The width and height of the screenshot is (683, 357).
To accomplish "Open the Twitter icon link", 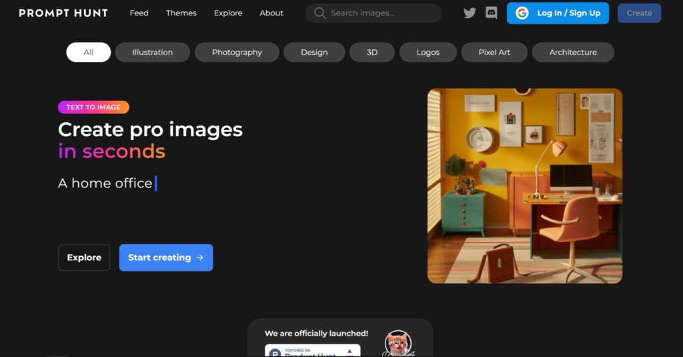I will (x=470, y=13).
